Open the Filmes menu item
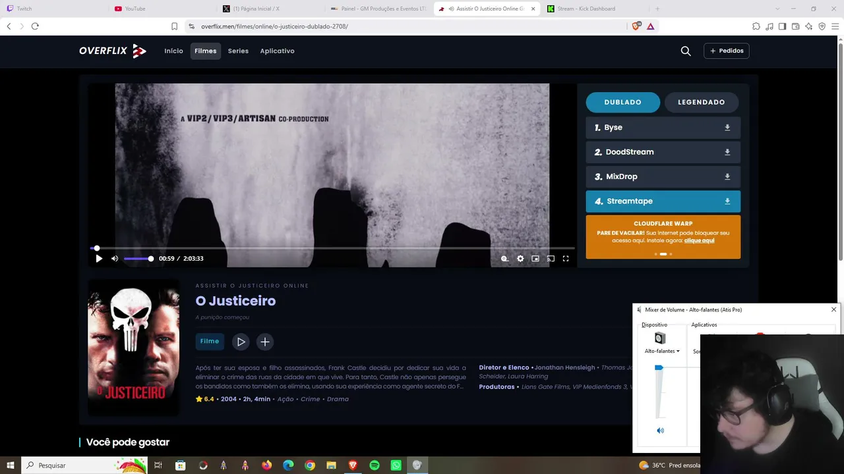The image size is (844, 474). point(206,51)
